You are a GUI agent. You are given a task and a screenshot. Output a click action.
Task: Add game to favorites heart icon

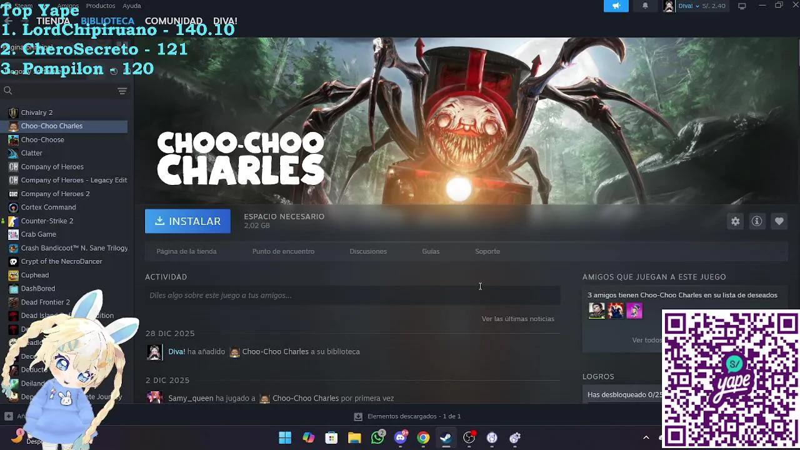(779, 221)
